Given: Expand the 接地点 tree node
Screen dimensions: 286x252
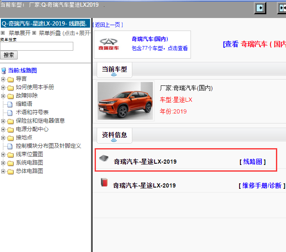Looking at the screenshot, I should (x=3, y=138).
